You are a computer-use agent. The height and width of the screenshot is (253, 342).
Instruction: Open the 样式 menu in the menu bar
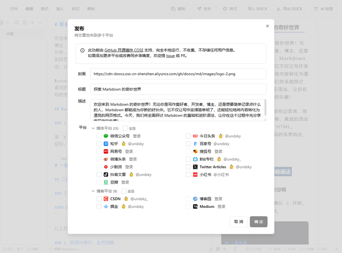[x=76, y=9]
